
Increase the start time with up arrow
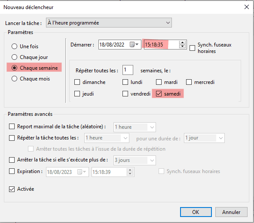pyautogui.click(x=182, y=43)
